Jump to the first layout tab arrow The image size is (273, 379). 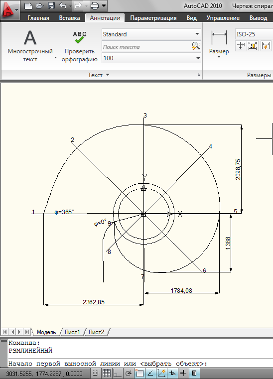(4, 332)
